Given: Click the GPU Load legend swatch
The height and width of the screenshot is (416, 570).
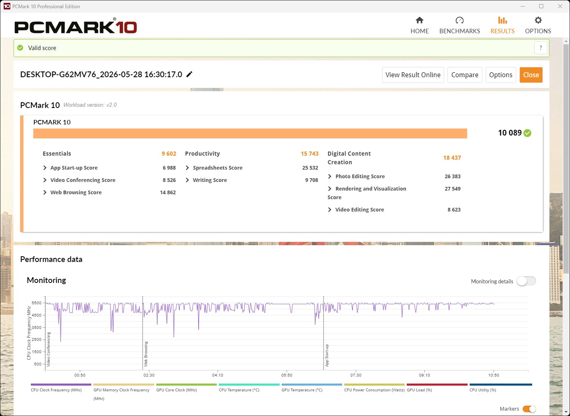Looking at the screenshot, I should [x=437, y=385].
